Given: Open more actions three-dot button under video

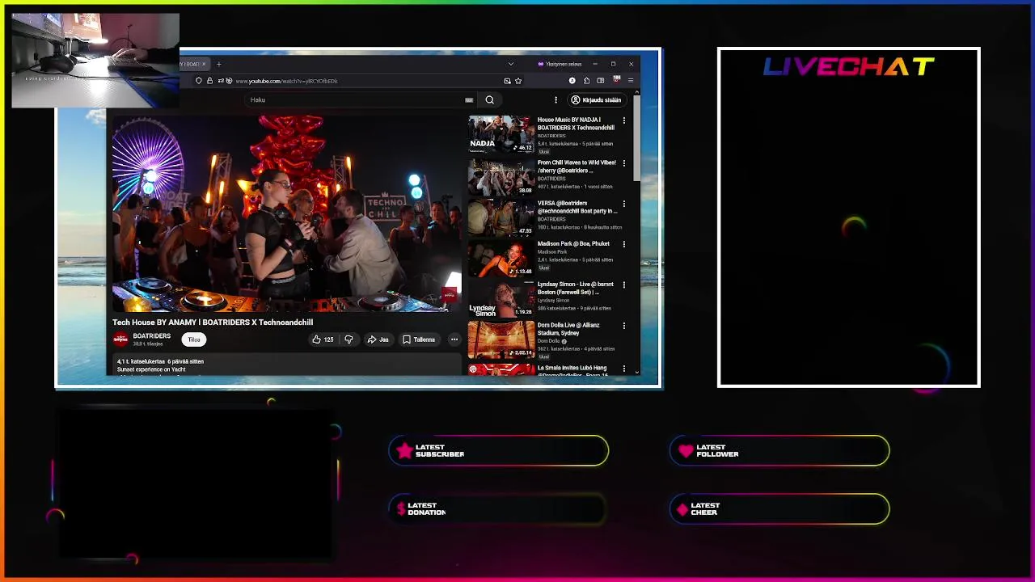Looking at the screenshot, I should click(x=454, y=339).
